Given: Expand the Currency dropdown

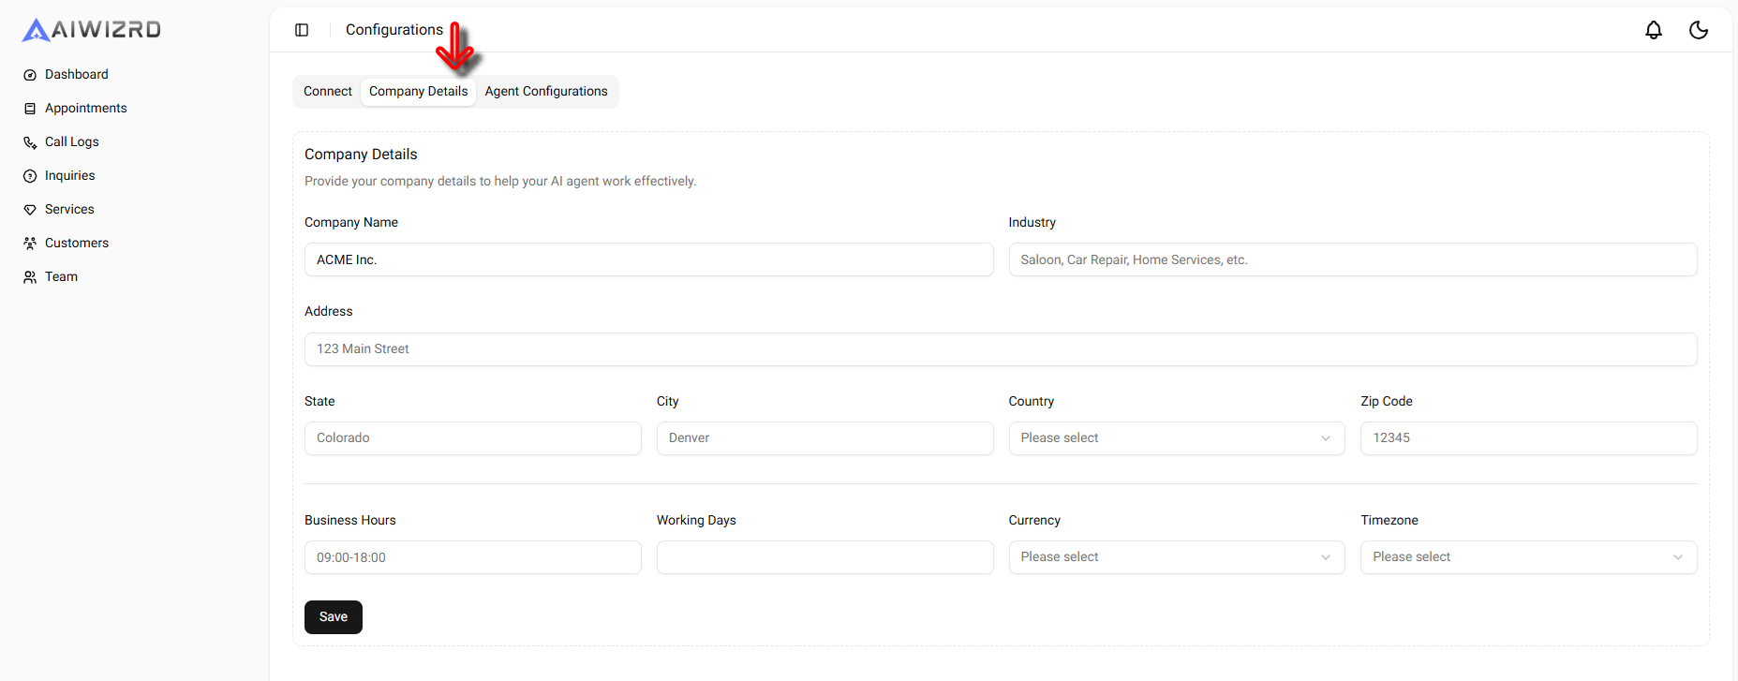Looking at the screenshot, I should coord(1176,557).
